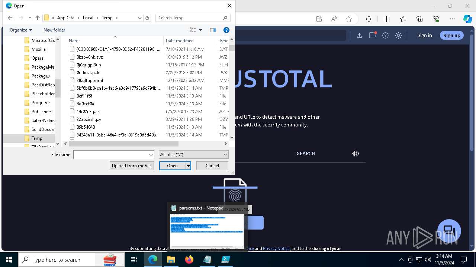
Task: Select file 2l0glfup.mmh
Action: [90, 80]
